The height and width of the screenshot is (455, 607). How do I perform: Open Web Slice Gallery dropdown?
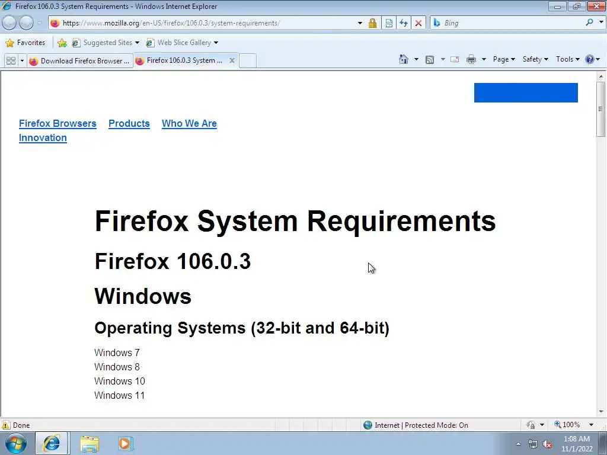click(182, 43)
